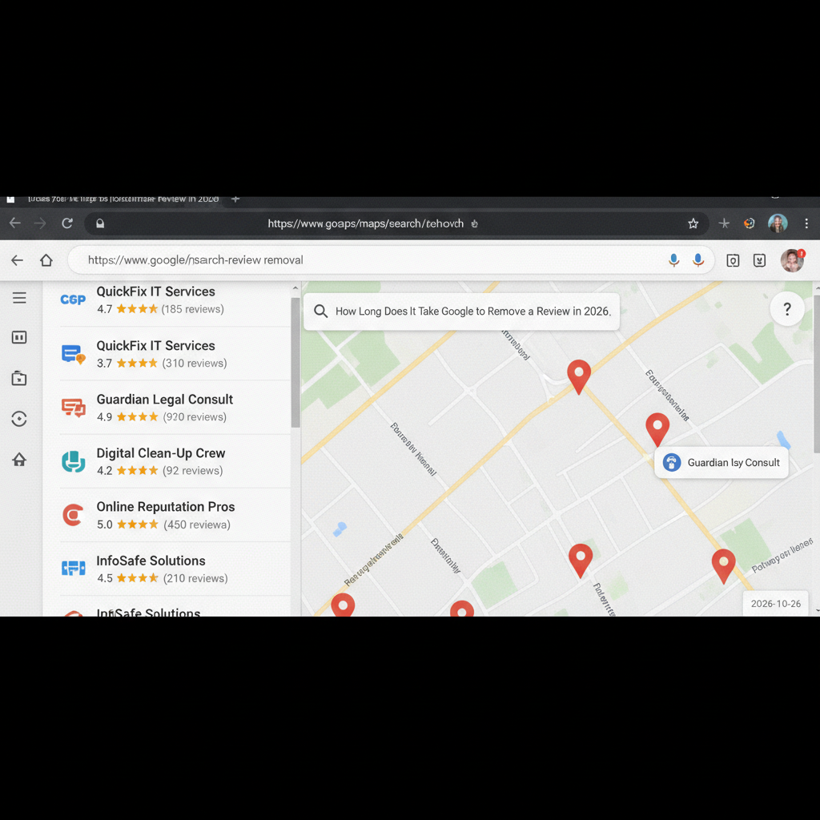
Task: Click the 4.9 rating of Guardian Legal Consult
Action: (105, 416)
